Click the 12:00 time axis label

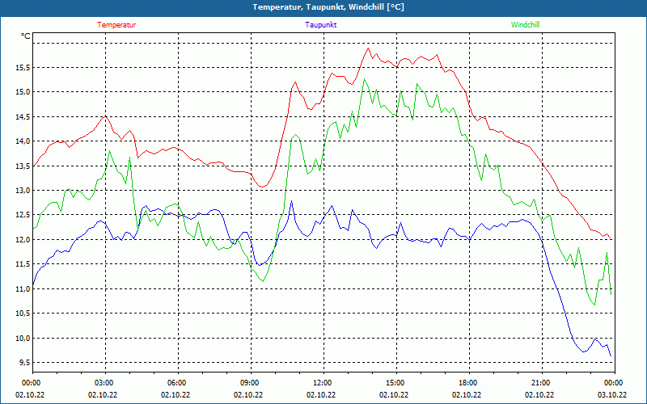tap(321, 383)
